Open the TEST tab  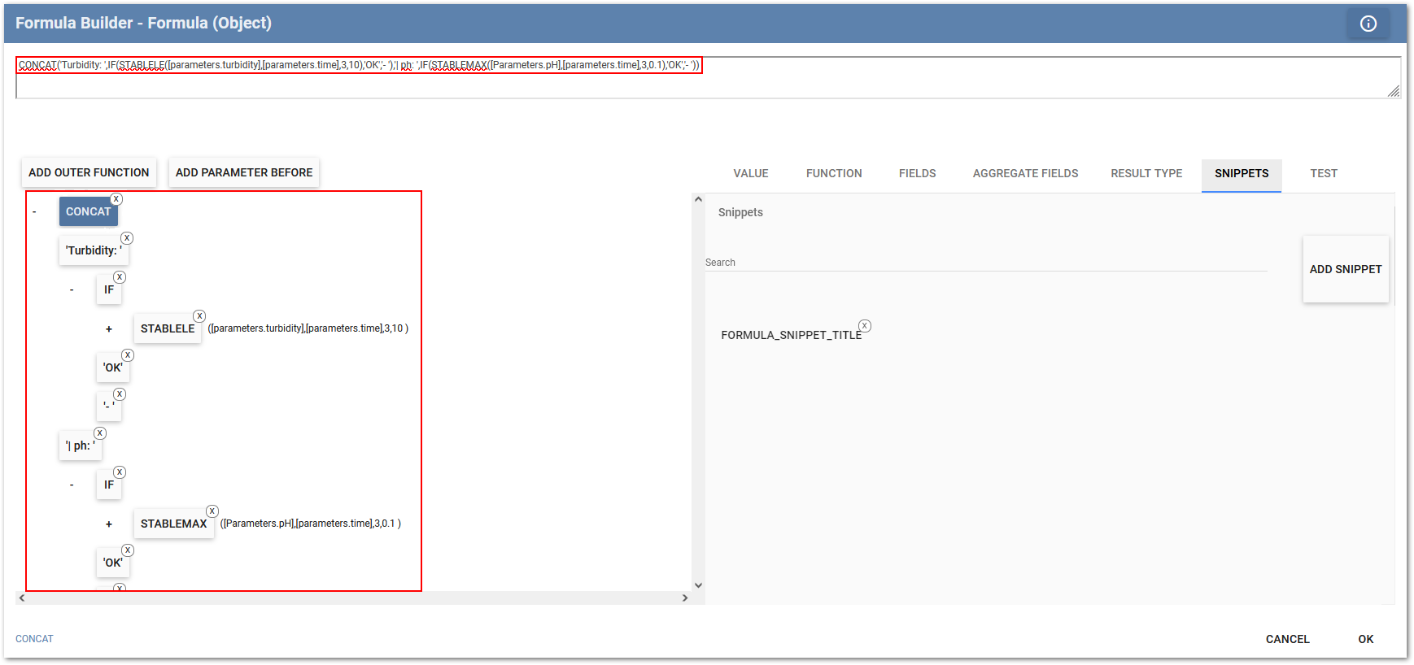(1323, 173)
